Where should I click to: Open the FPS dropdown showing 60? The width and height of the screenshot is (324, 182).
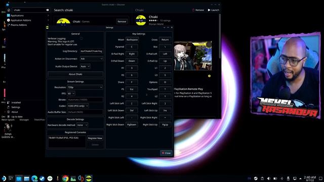[x=71, y=94]
